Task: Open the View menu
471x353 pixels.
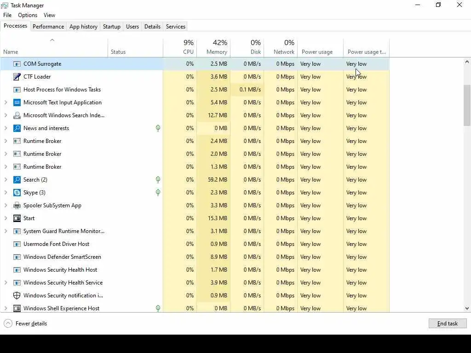Action: click(x=49, y=15)
